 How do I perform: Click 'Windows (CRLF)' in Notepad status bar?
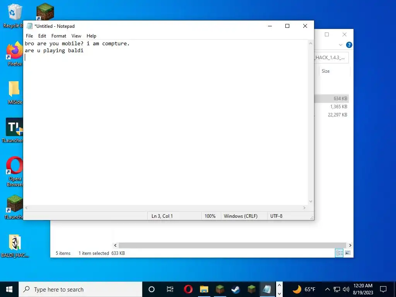[x=241, y=216]
